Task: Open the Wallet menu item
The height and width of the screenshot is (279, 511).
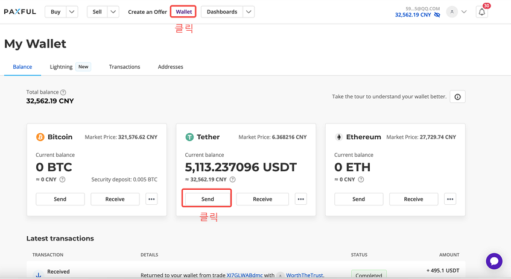Action: coord(184,11)
